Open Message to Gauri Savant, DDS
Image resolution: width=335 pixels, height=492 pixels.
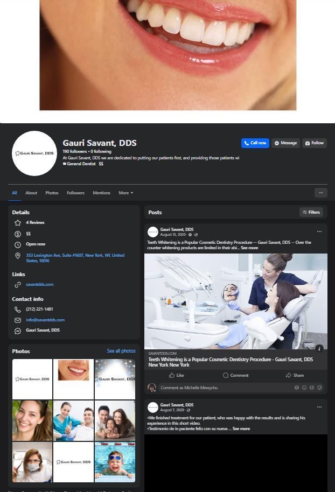coord(285,143)
